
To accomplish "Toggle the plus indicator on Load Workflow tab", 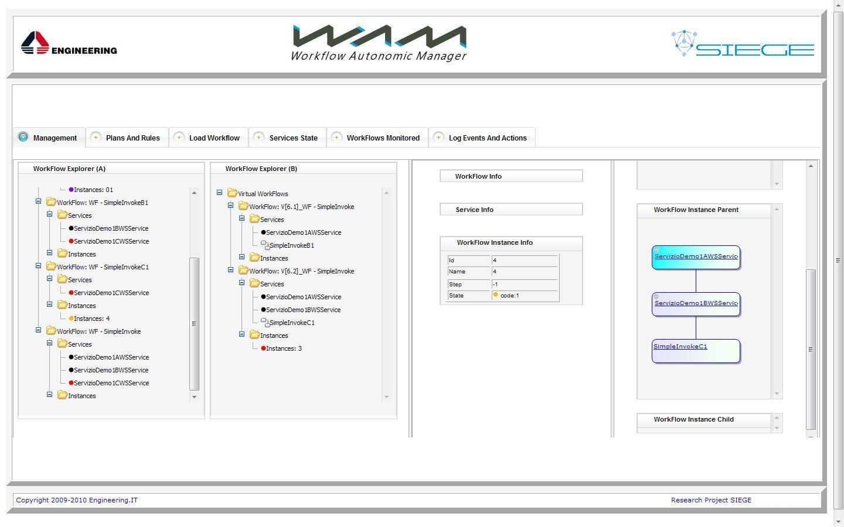I will point(179,137).
